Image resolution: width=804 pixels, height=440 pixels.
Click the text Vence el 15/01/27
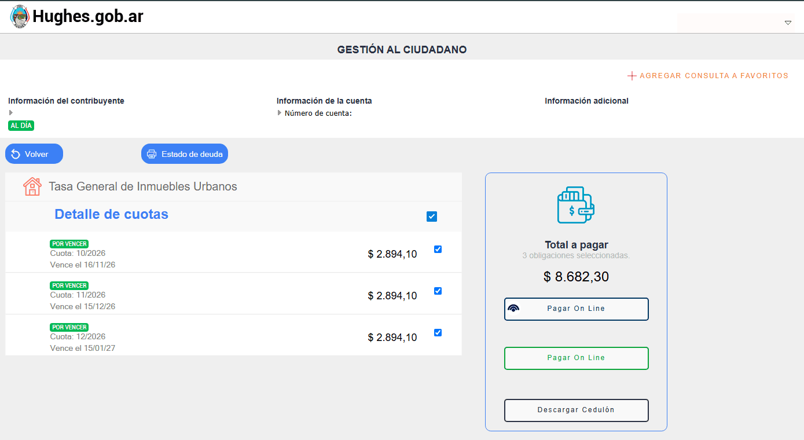coord(83,348)
